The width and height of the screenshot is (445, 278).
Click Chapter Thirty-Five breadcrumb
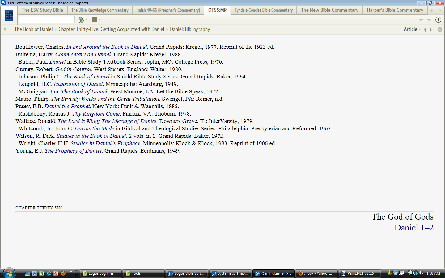pos(111,29)
